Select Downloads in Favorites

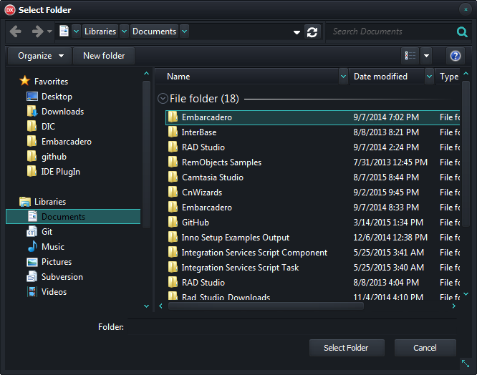point(62,112)
